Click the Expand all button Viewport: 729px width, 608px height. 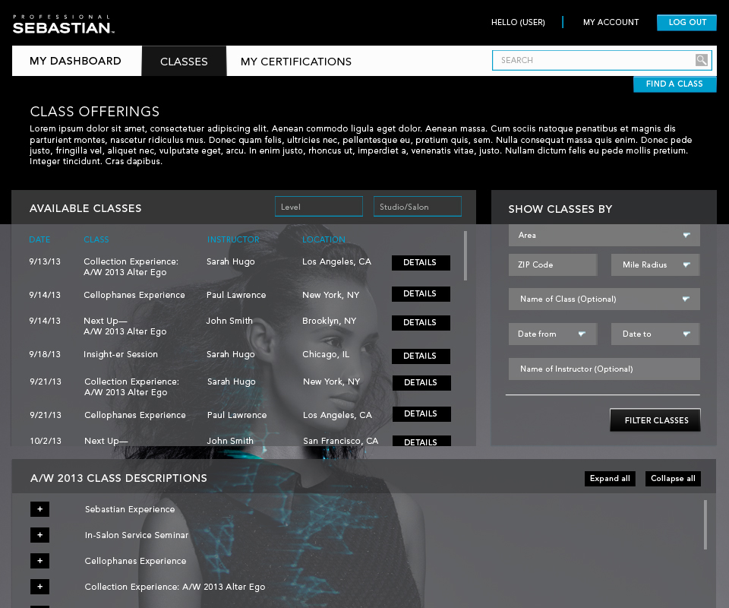[610, 479]
